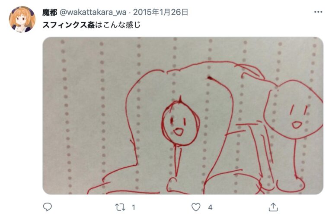Click the large head on the sketch's right
Image resolution: width=332 pixels, height=219 pixels.
pyautogui.click(x=294, y=109)
